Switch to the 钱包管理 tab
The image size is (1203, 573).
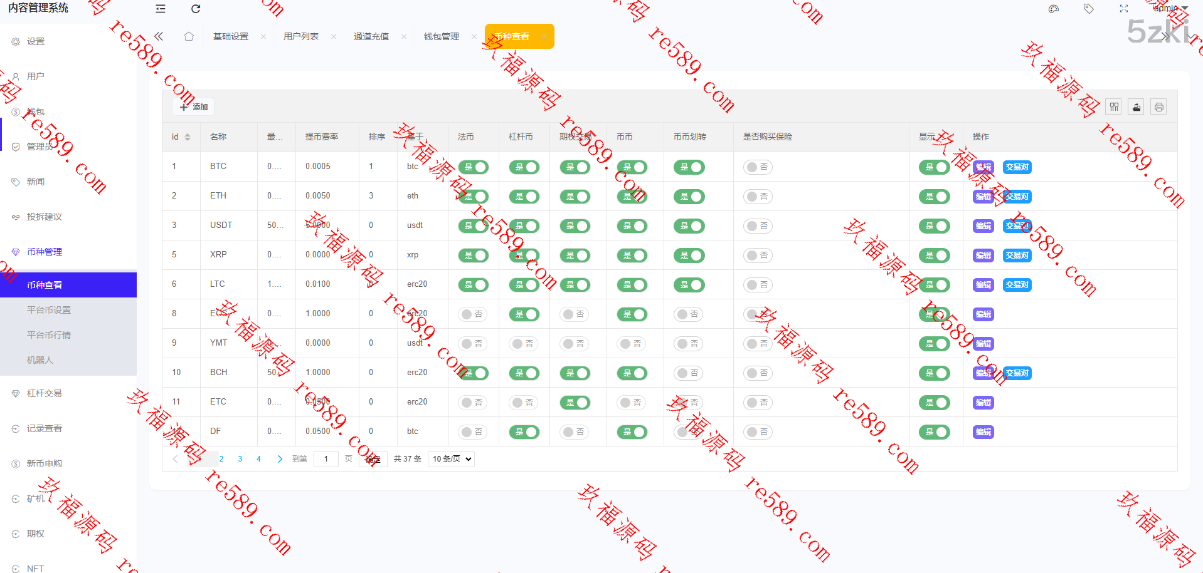click(x=441, y=36)
